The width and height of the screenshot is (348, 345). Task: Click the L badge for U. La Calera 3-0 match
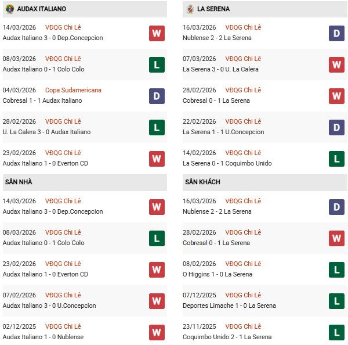[x=157, y=127]
